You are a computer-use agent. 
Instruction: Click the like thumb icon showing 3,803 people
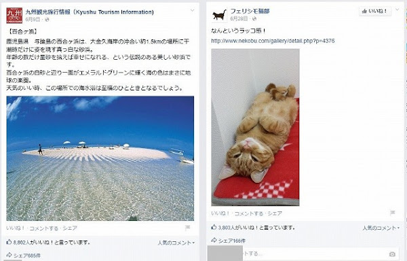click(x=214, y=227)
